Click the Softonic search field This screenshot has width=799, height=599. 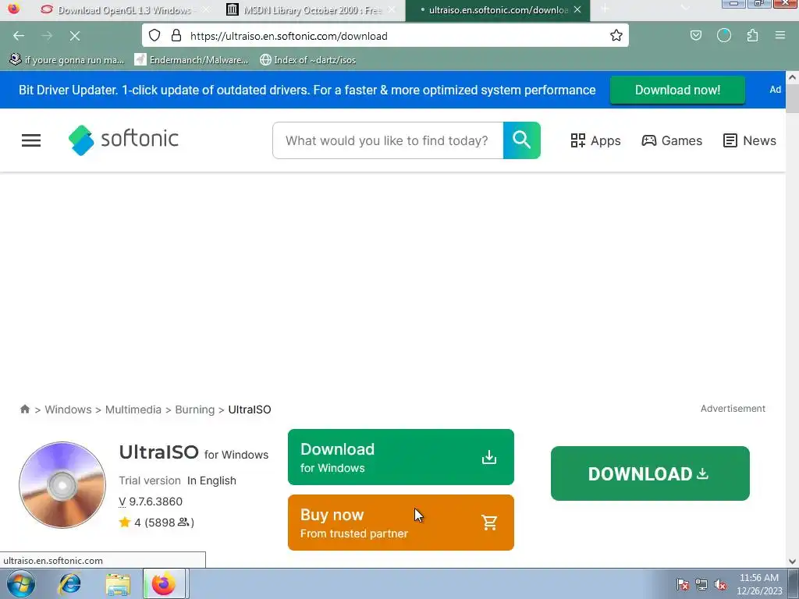point(388,140)
